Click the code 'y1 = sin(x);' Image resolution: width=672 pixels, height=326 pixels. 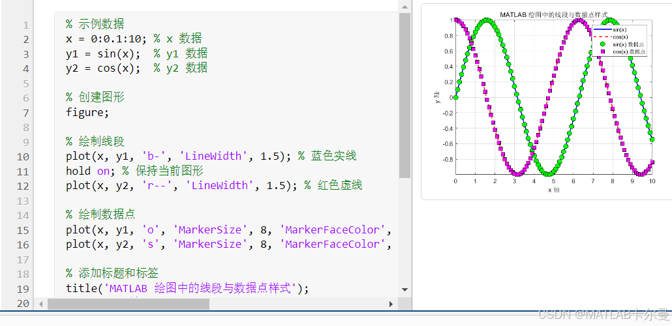click(x=103, y=53)
